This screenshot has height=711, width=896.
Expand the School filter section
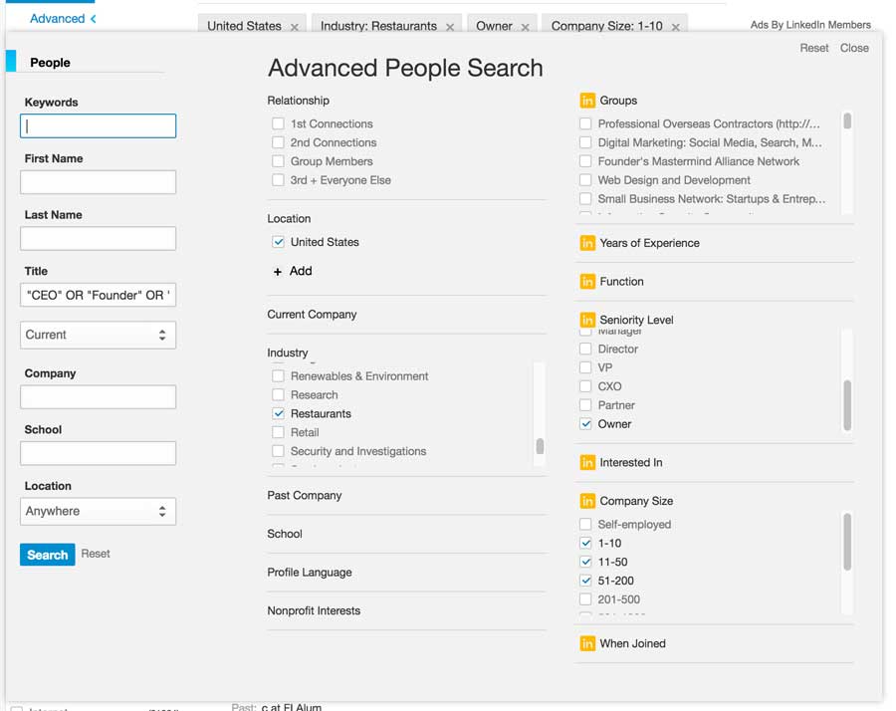(x=285, y=534)
